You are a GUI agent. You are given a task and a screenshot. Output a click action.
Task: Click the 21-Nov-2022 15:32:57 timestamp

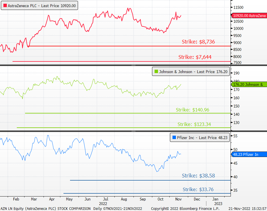[247, 209]
